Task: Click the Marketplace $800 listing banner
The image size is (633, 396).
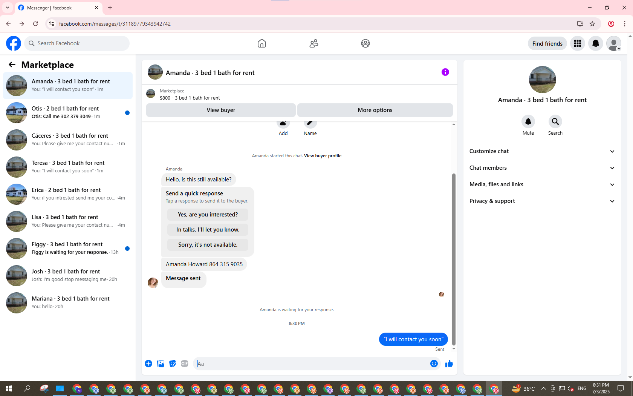Action: click(300, 94)
